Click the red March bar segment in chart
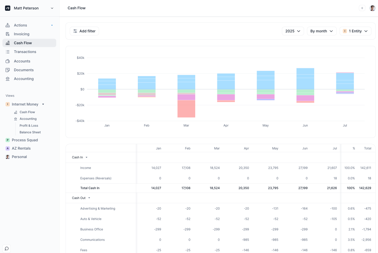Image resolution: width=378 pixels, height=253 pixels. [x=186, y=109]
